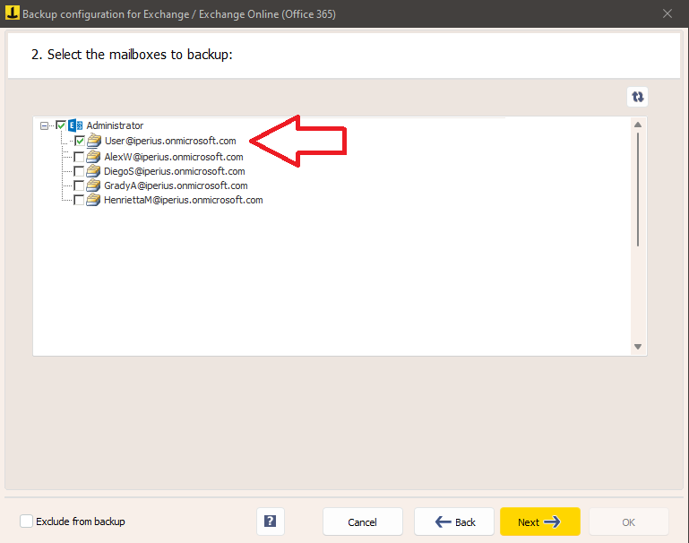Click the mailbox icon for AlexW@iperius.onmicrosoft.com
Screen dimensions: 689x543
(x=93, y=157)
